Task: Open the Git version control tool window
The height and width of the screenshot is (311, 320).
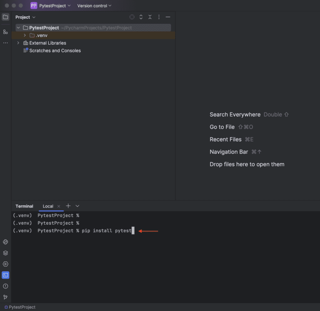Action: tap(5, 297)
